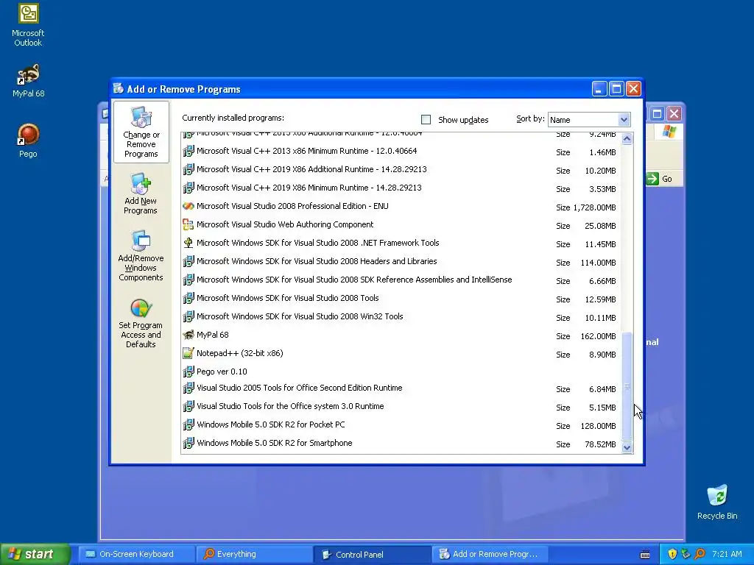Switch to Everything taskbar button
The height and width of the screenshot is (565, 754).
[x=254, y=555]
